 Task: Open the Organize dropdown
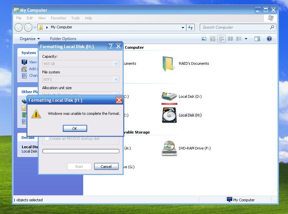(30, 38)
